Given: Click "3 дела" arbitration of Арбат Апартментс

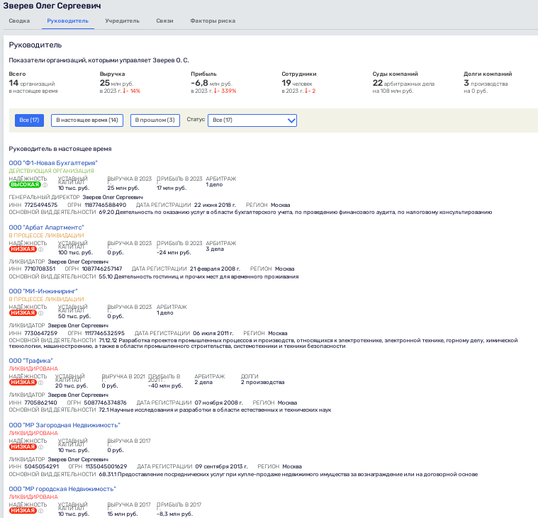Looking at the screenshot, I should point(215,249).
